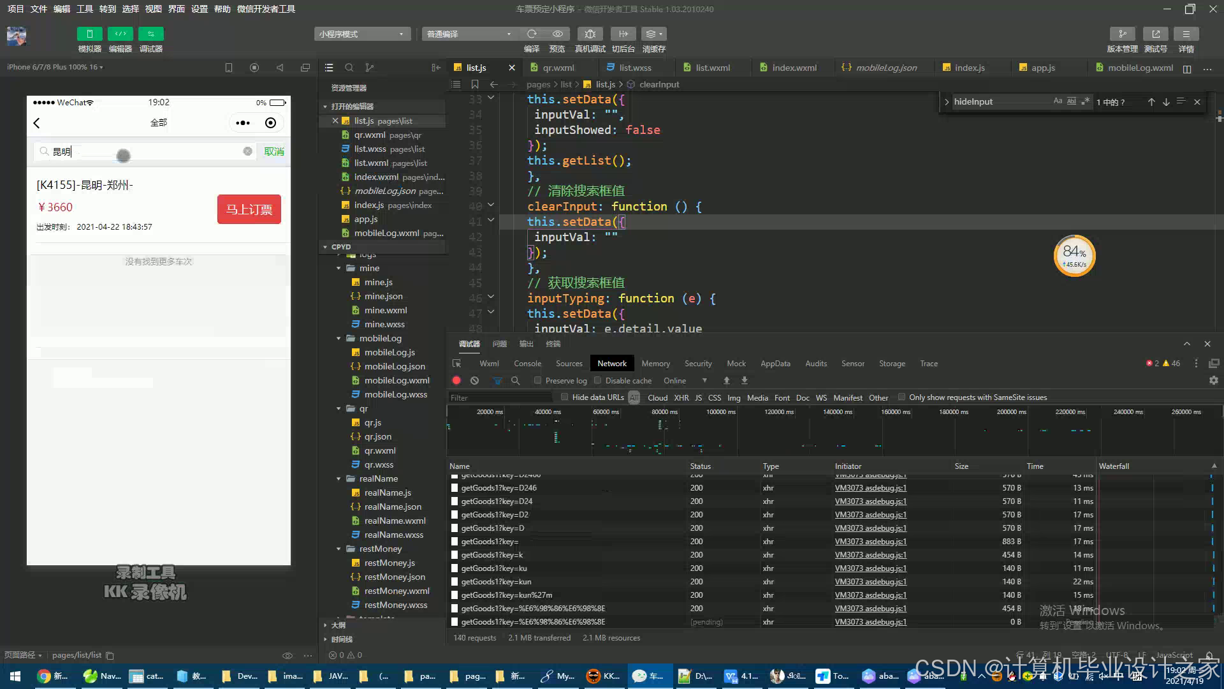Click the network speed 84% indicator
Viewport: 1224px width, 689px height.
1074,256
